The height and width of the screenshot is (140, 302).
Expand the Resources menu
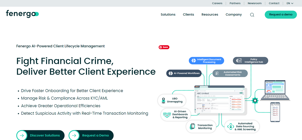coord(210,15)
